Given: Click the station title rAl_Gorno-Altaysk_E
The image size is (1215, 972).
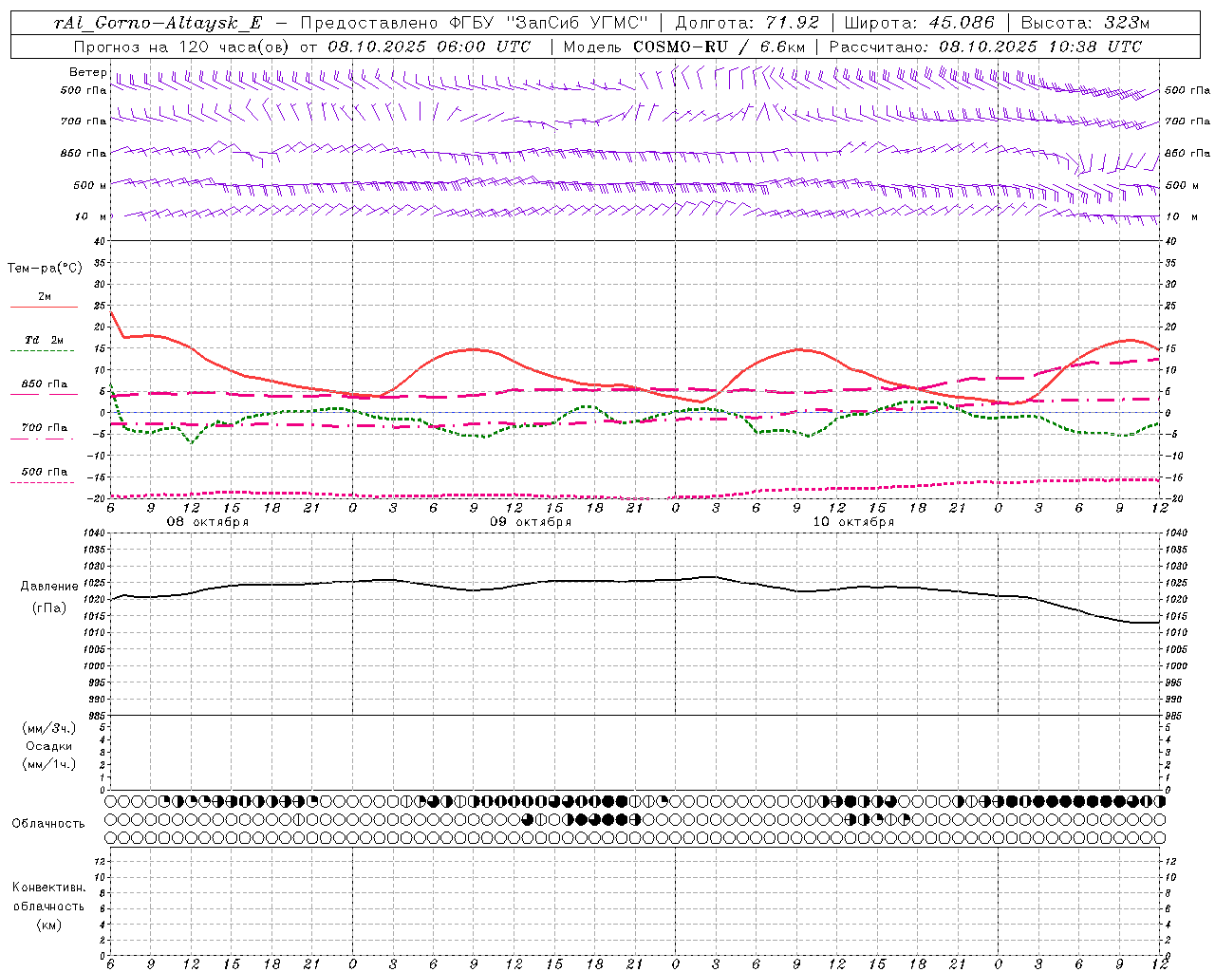Looking at the screenshot, I should coord(159,23).
